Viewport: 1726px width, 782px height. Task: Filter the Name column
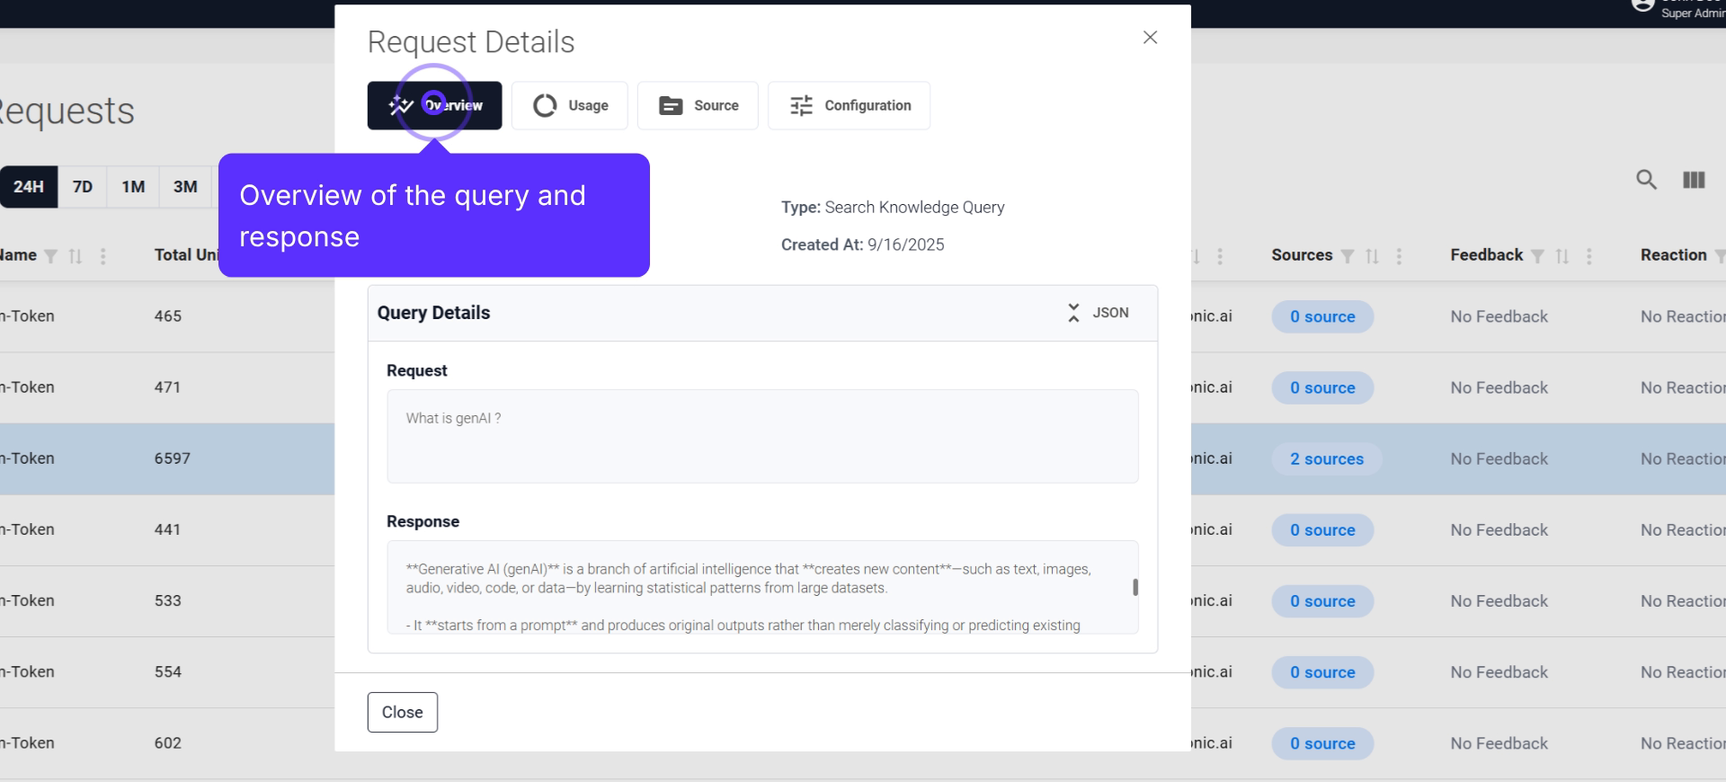[x=51, y=256]
